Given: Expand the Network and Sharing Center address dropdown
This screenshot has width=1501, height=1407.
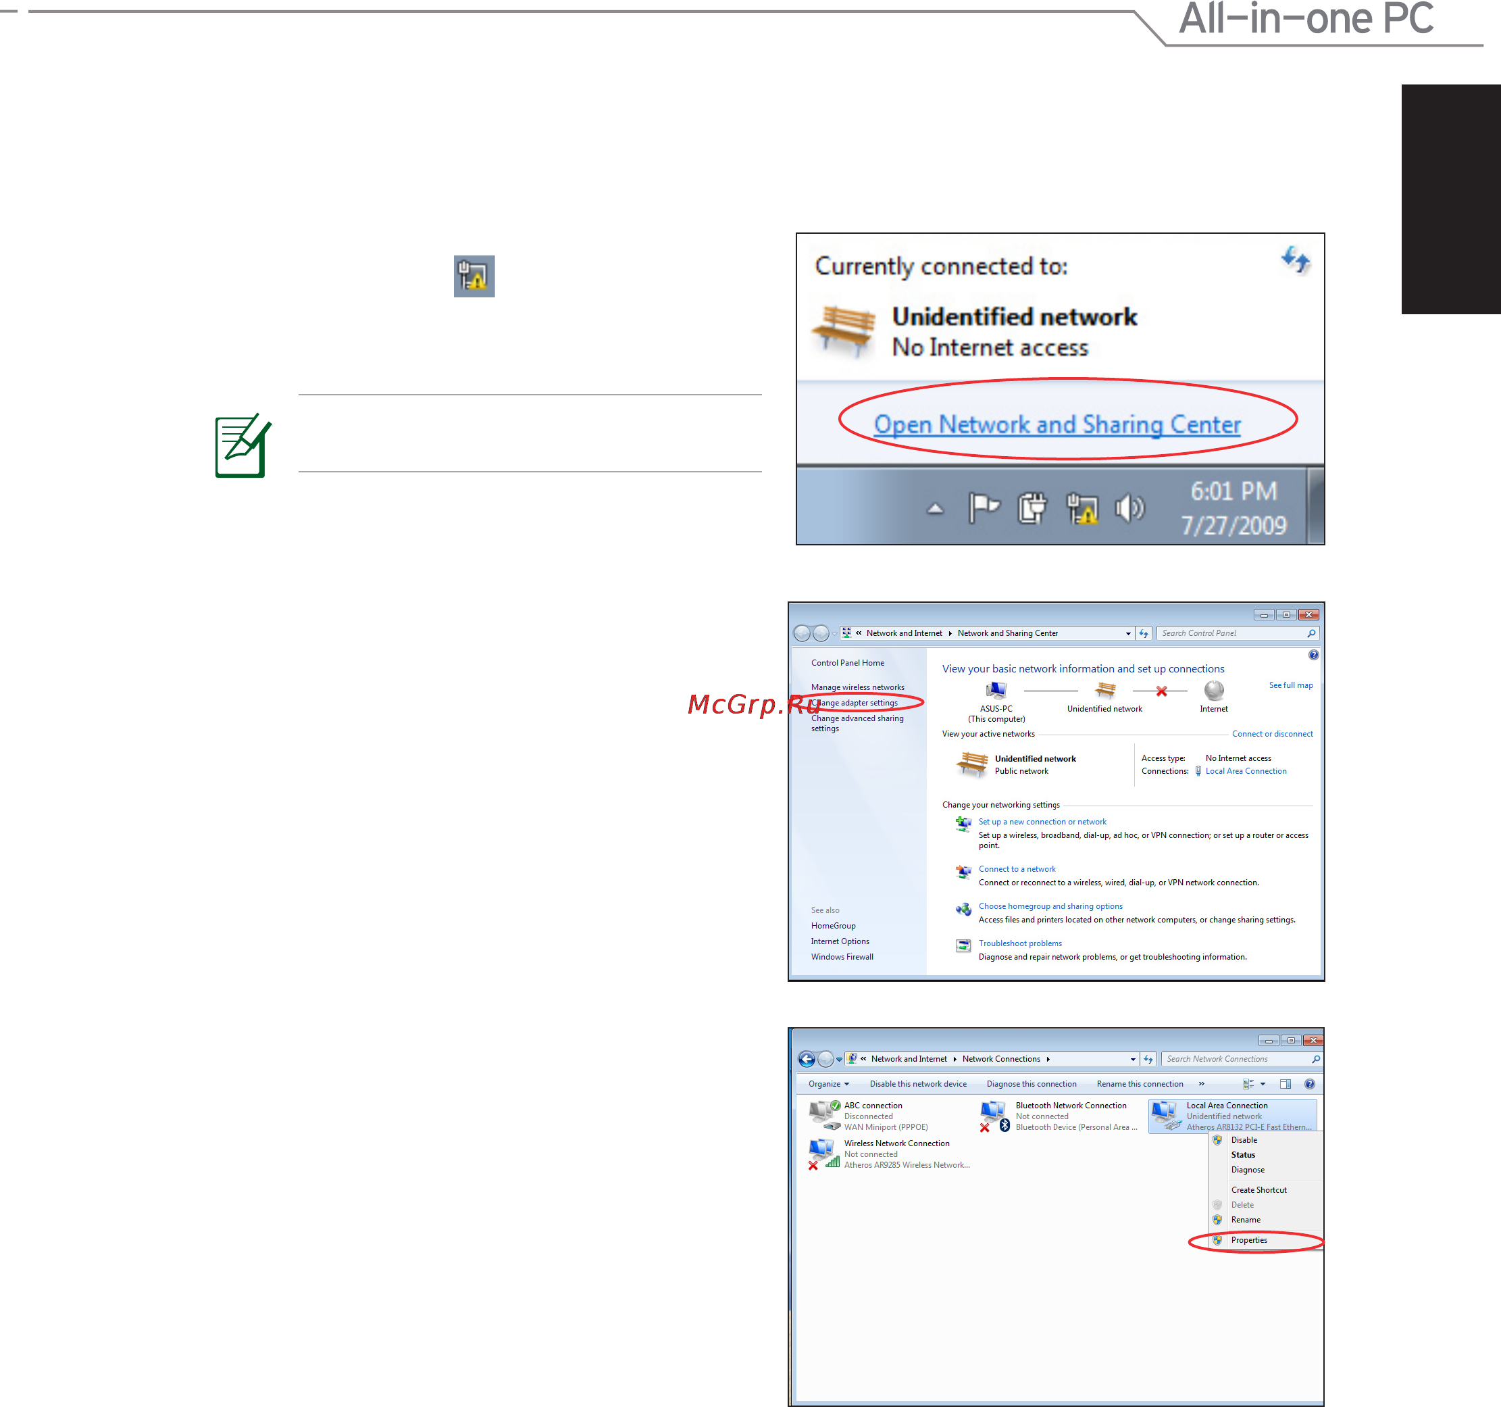Looking at the screenshot, I should click(1128, 634).
